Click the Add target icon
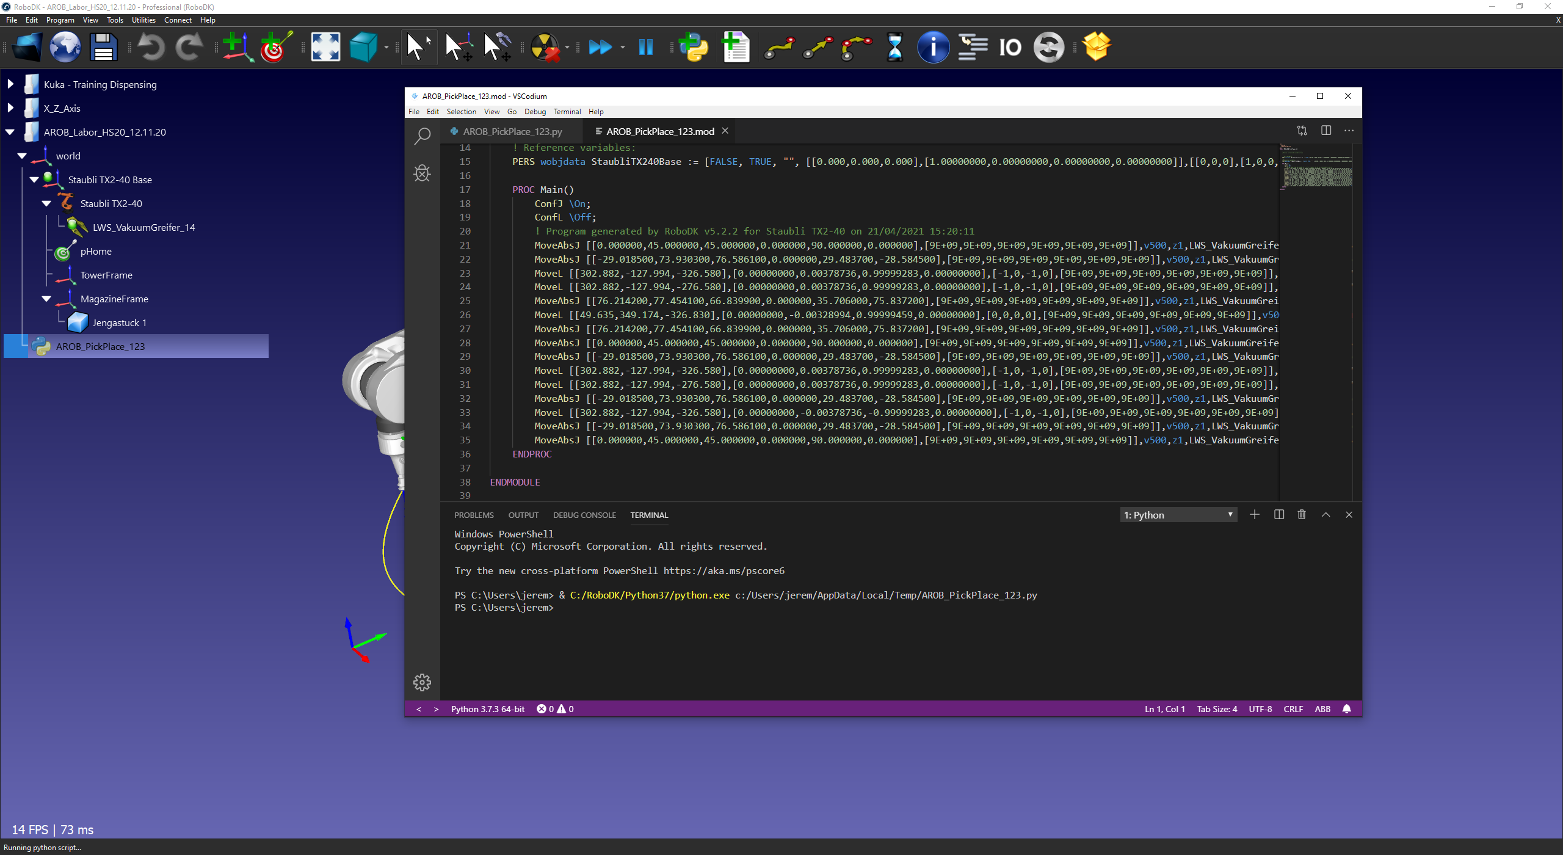1563x855 pixels. click(275, 47)
